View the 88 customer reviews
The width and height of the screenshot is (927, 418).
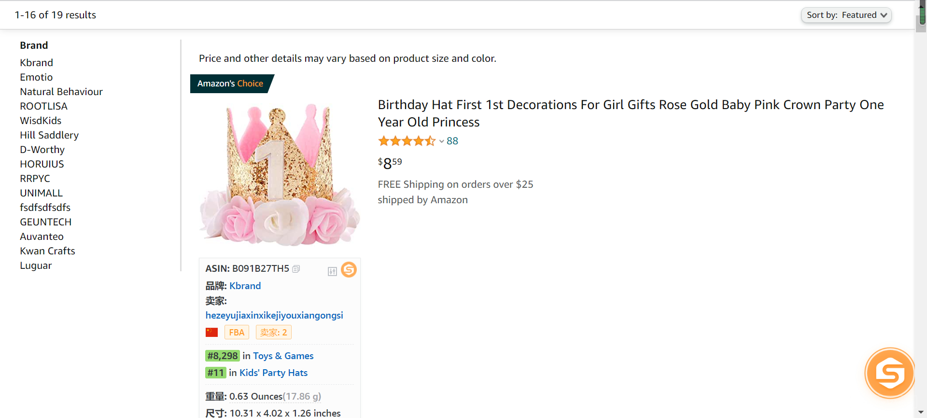[452, 141]
